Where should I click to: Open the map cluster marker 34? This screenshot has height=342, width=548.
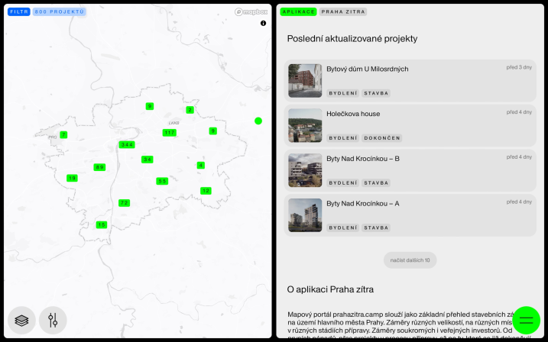click(x=148, y=160)
